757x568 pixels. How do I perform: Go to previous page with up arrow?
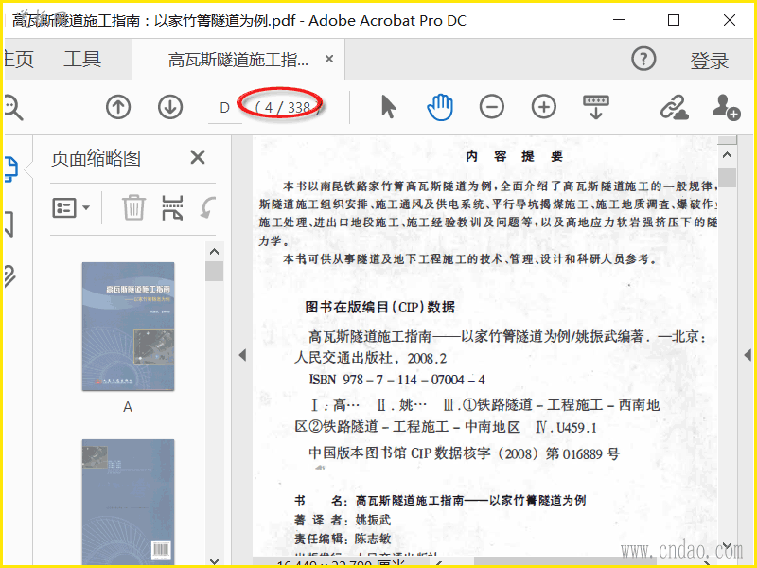click(118, 107)
